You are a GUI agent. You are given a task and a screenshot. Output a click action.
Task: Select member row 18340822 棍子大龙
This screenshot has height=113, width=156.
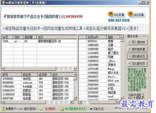tap(99, 73)
